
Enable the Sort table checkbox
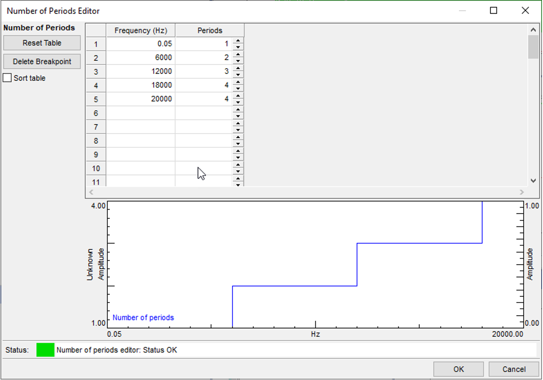point(8,78)
